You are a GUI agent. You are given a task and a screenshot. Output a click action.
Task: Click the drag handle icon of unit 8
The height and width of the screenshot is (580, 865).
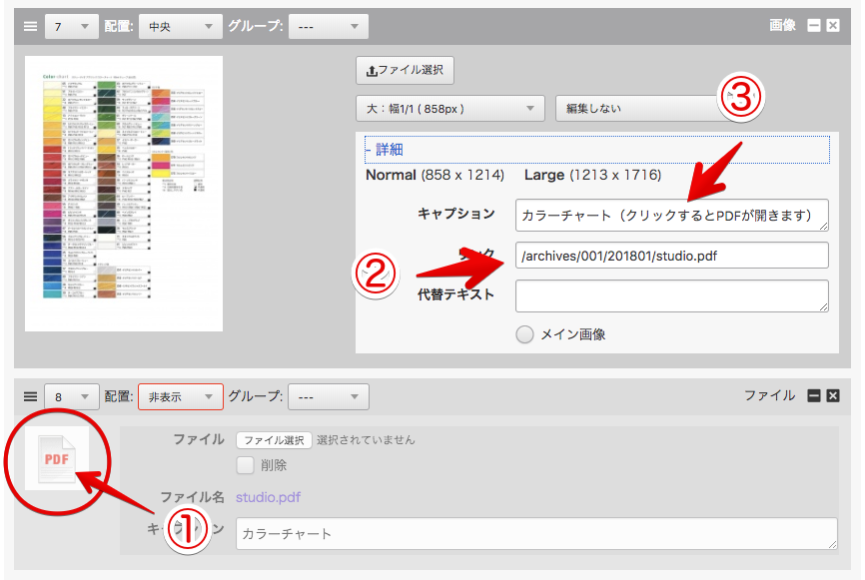click(30, 397)
